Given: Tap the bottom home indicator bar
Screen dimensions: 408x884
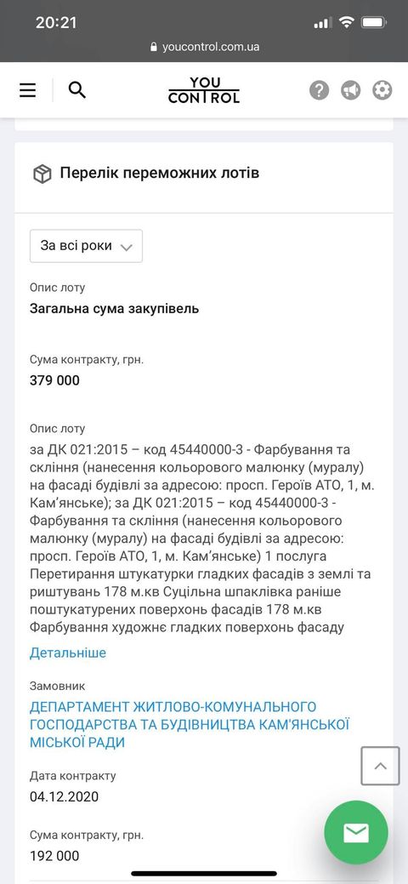Looking at the screenshot, I should (x=204, y=873).
